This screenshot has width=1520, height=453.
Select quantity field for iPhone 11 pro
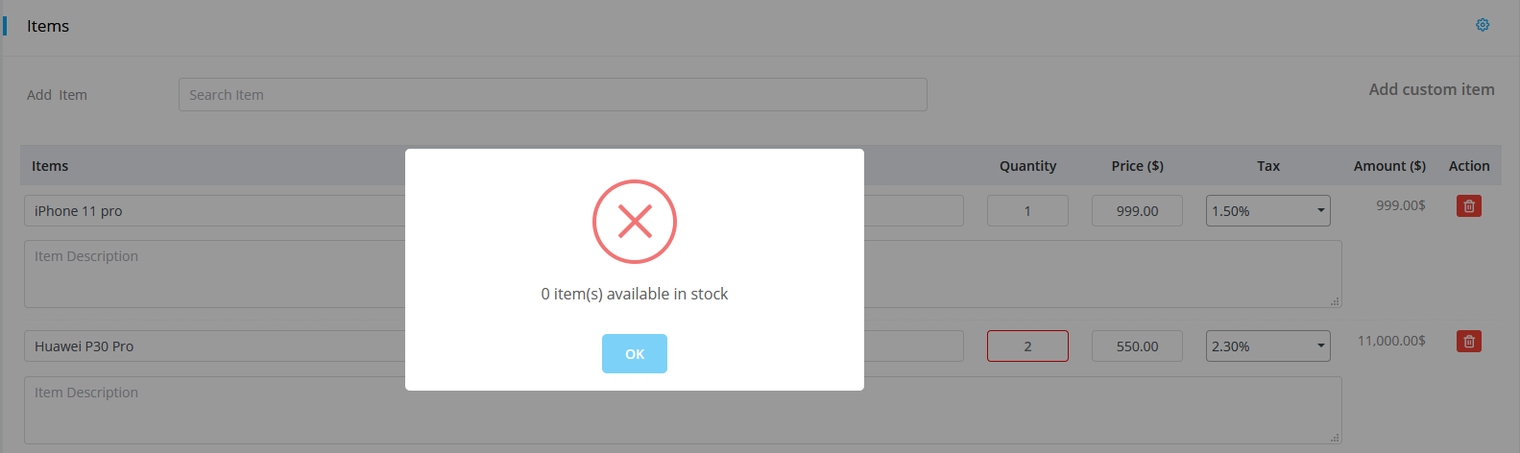pos(1027,211)
